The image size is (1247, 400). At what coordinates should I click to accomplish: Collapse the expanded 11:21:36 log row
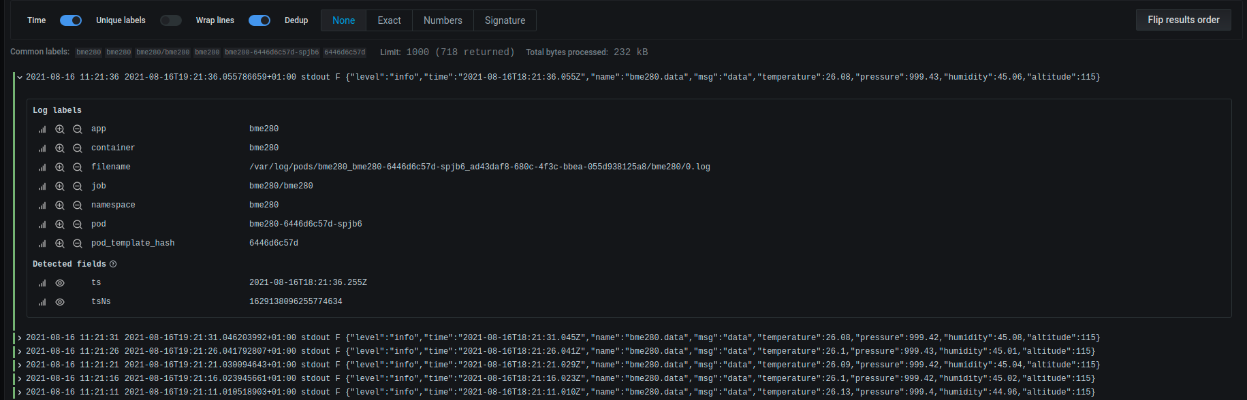click(20, 78)
